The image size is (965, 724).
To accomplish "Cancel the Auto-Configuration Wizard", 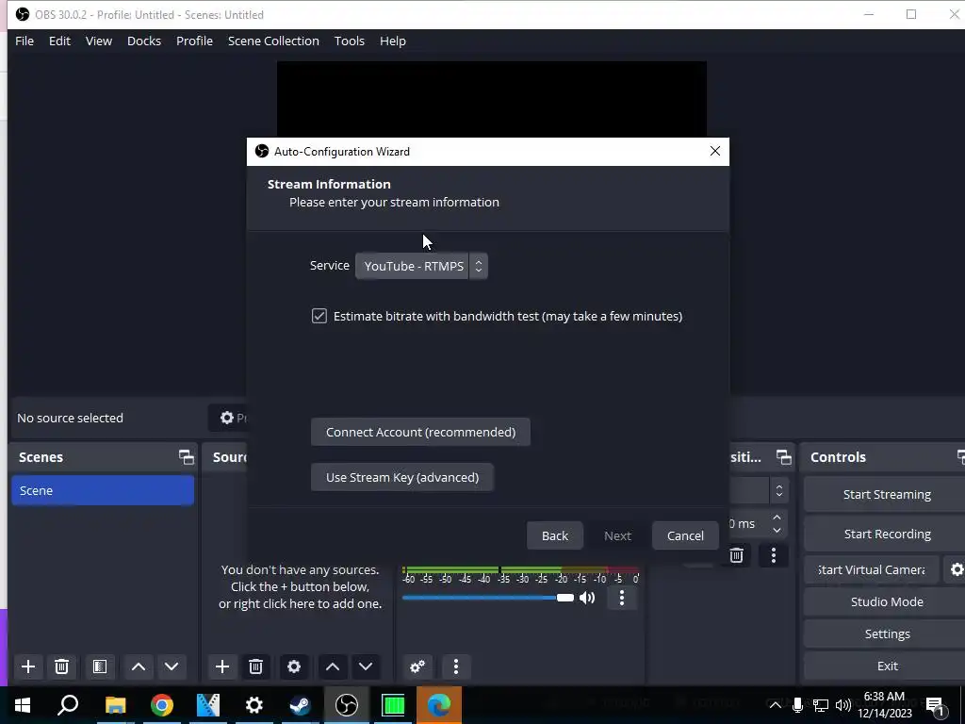I will pos(685,535).
